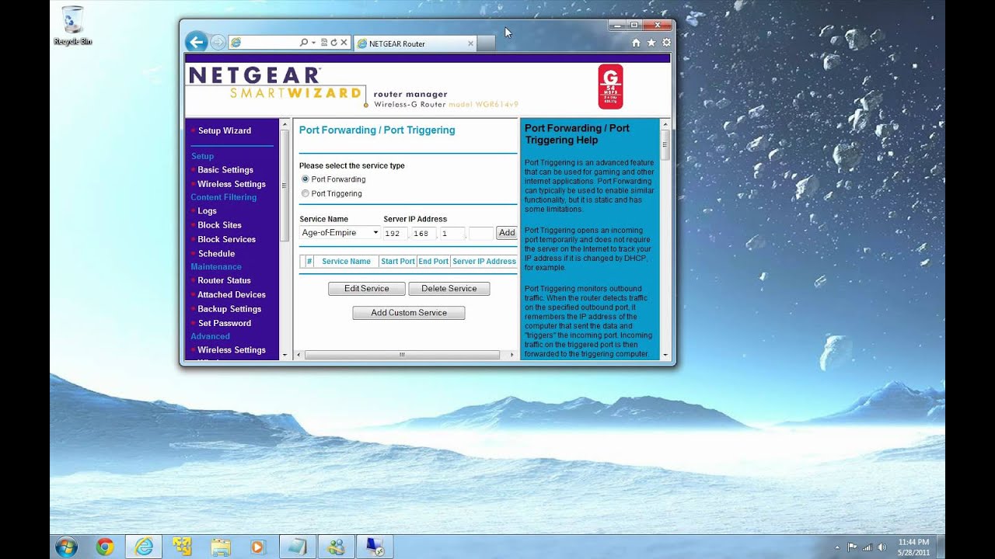Screen dimensions: 995x559
Task: Open Block Services in the sidebar
Action: coord(227,239)
